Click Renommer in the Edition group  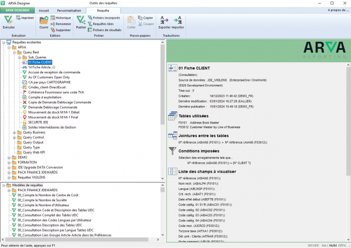point(61,24)
